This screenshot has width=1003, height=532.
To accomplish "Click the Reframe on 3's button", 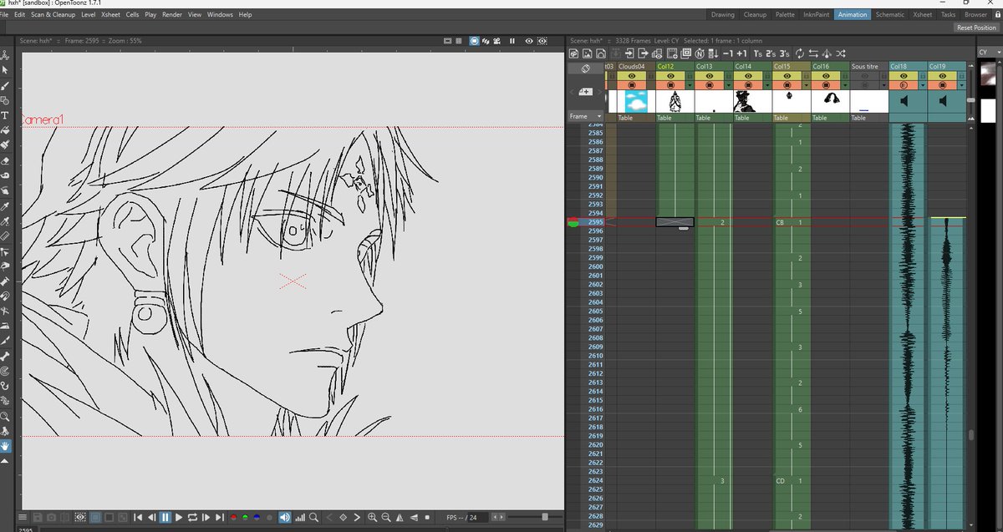I will point(785,53).
